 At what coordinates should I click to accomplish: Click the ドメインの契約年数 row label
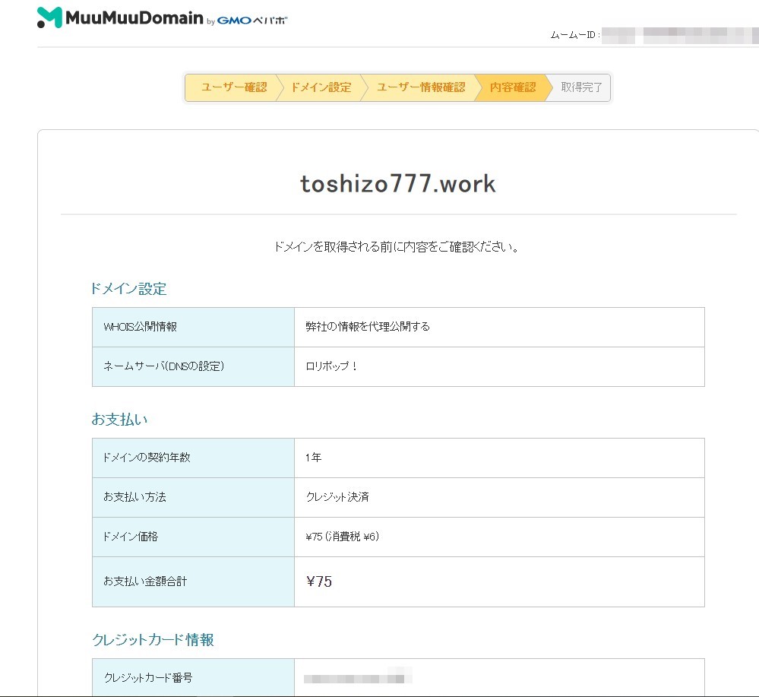click(147, 458)
